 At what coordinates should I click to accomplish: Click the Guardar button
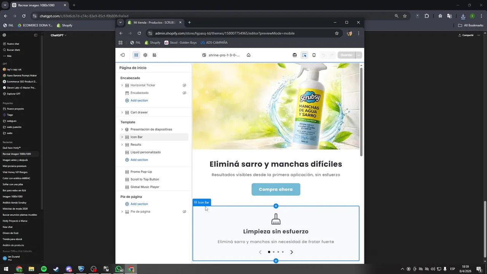[346, 55]
